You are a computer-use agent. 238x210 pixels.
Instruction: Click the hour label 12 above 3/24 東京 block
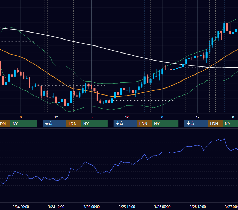(56, 117)
